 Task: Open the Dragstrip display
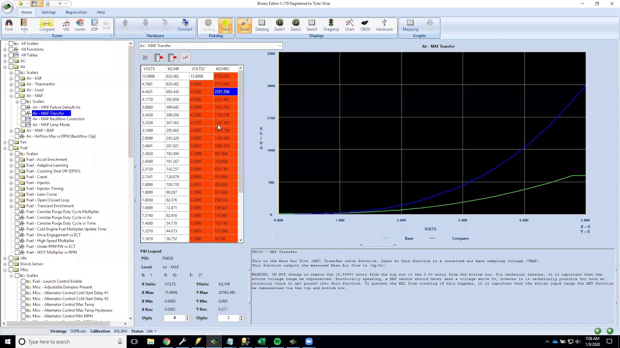pyautogui.click(x=331, y=25)
